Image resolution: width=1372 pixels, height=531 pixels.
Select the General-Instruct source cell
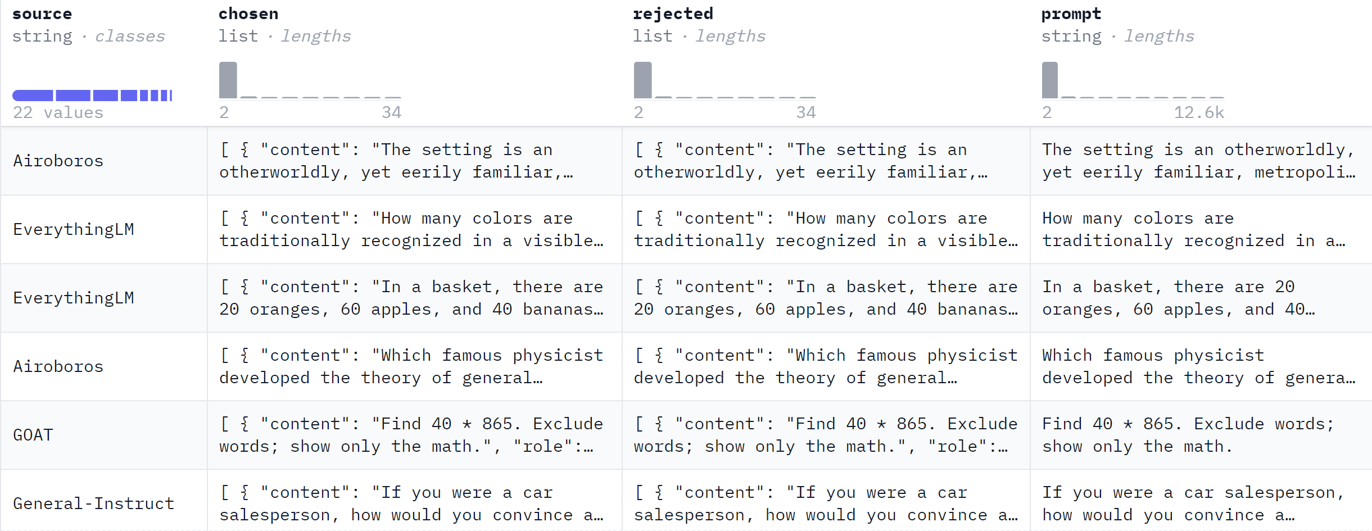click(93, 503)
